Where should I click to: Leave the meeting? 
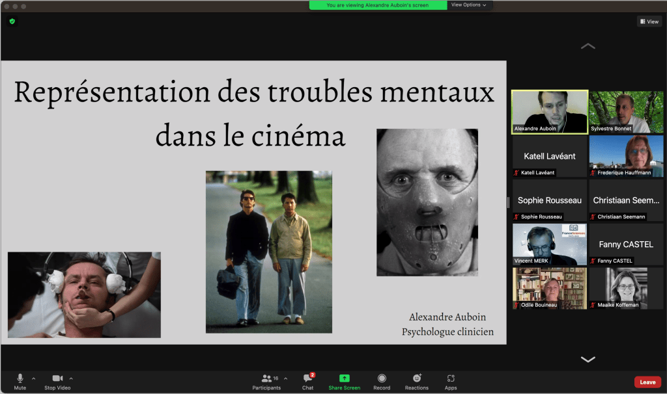coord(647,382)
